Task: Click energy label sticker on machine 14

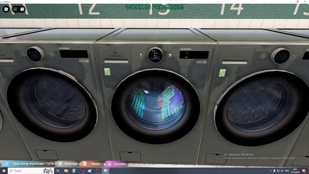Action: click(x=222, y=73)
